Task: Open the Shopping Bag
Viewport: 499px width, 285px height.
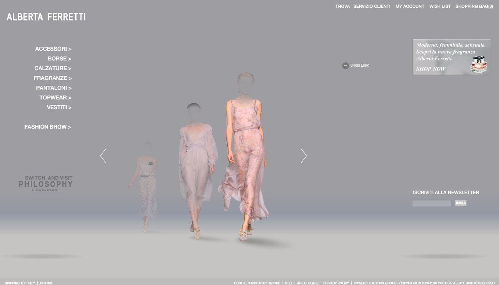Action: [x=474, y=6]
